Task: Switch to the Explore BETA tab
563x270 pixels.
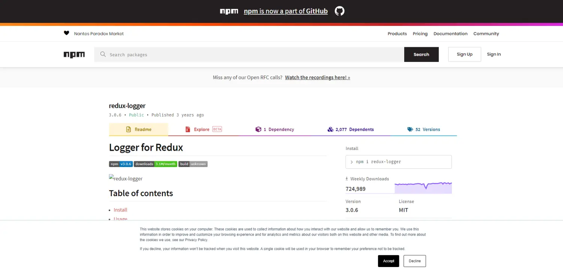Action: (204, 129)
